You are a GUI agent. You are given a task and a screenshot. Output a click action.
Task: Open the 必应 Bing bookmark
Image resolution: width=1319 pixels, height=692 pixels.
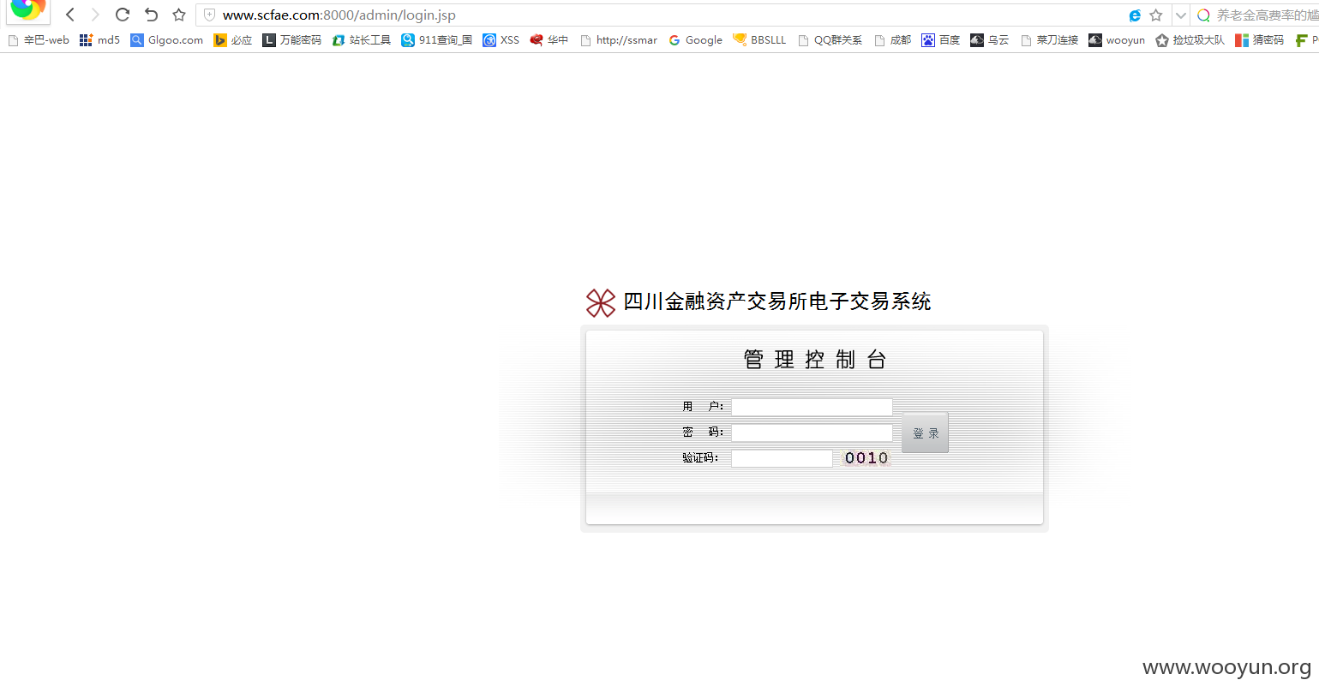tap(233, 40)
